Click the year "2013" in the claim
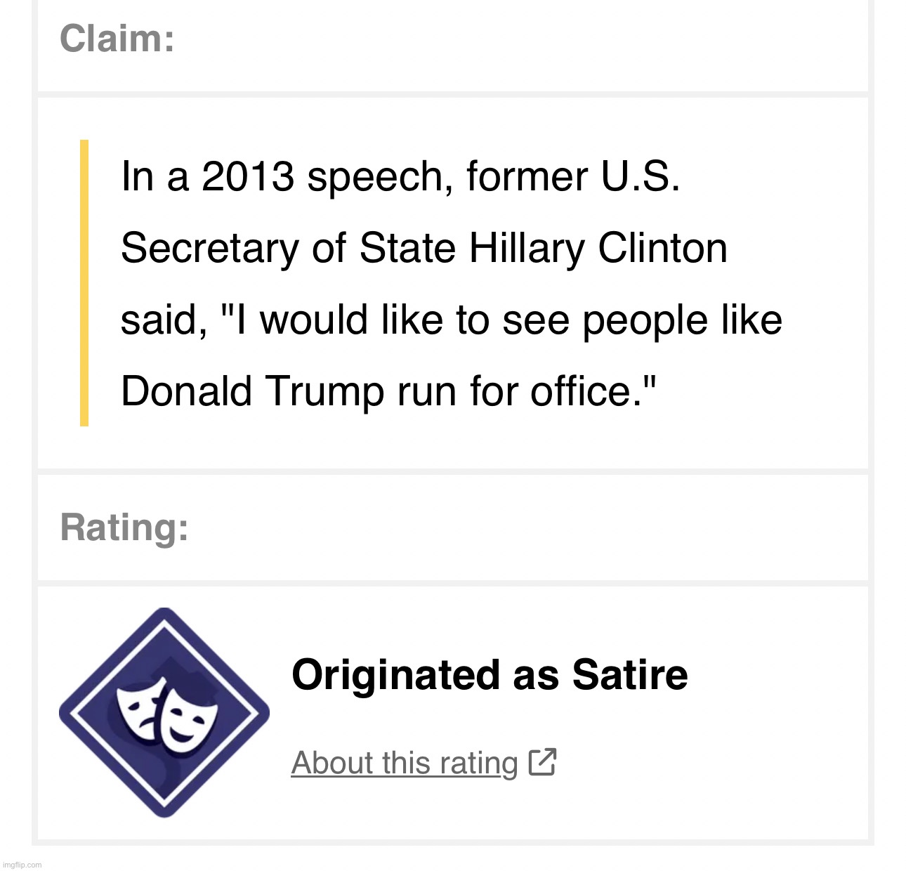The image size is (906, 871). pos(247,176)
